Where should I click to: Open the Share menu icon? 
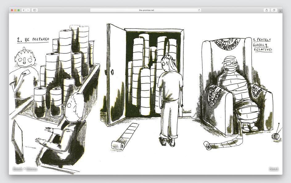(x=267, y=10)
